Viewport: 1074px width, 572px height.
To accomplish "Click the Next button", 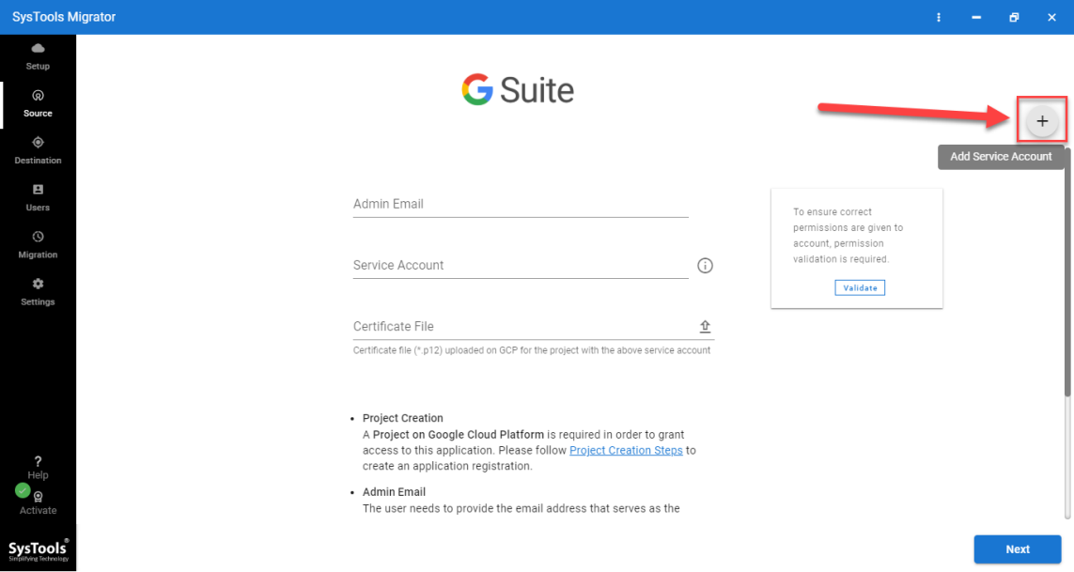I will pos(1017,549).
